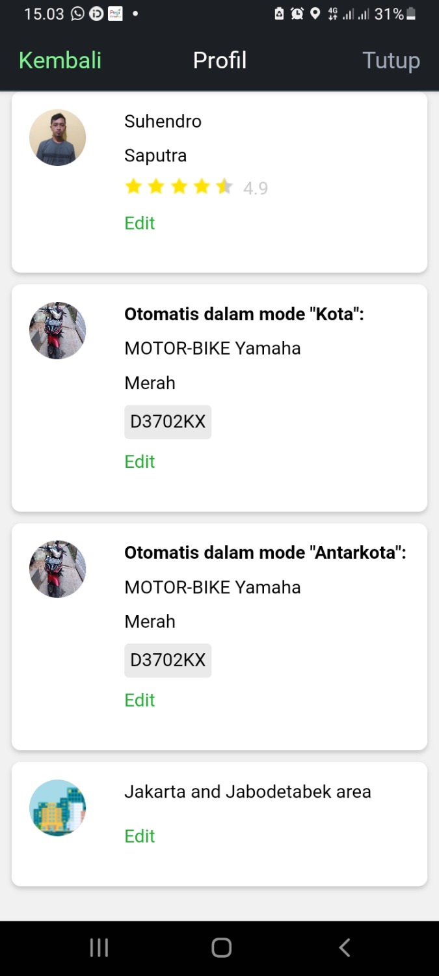This screenshot has height=976, width=439.
Task: Tap the alarm icon in status bar
Action: [x=297, y=14]
